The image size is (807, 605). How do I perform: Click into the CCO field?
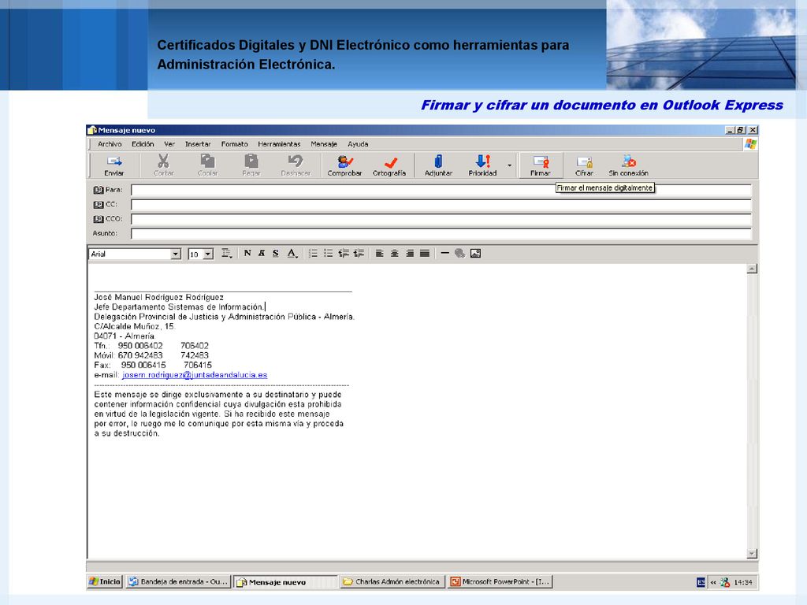[441, 219]
